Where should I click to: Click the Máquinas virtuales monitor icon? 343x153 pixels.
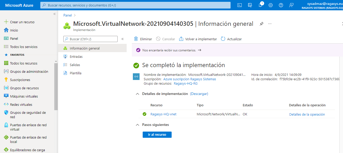6,96
